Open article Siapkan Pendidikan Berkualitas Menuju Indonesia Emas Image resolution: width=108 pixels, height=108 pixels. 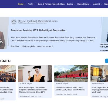[33, 90]
